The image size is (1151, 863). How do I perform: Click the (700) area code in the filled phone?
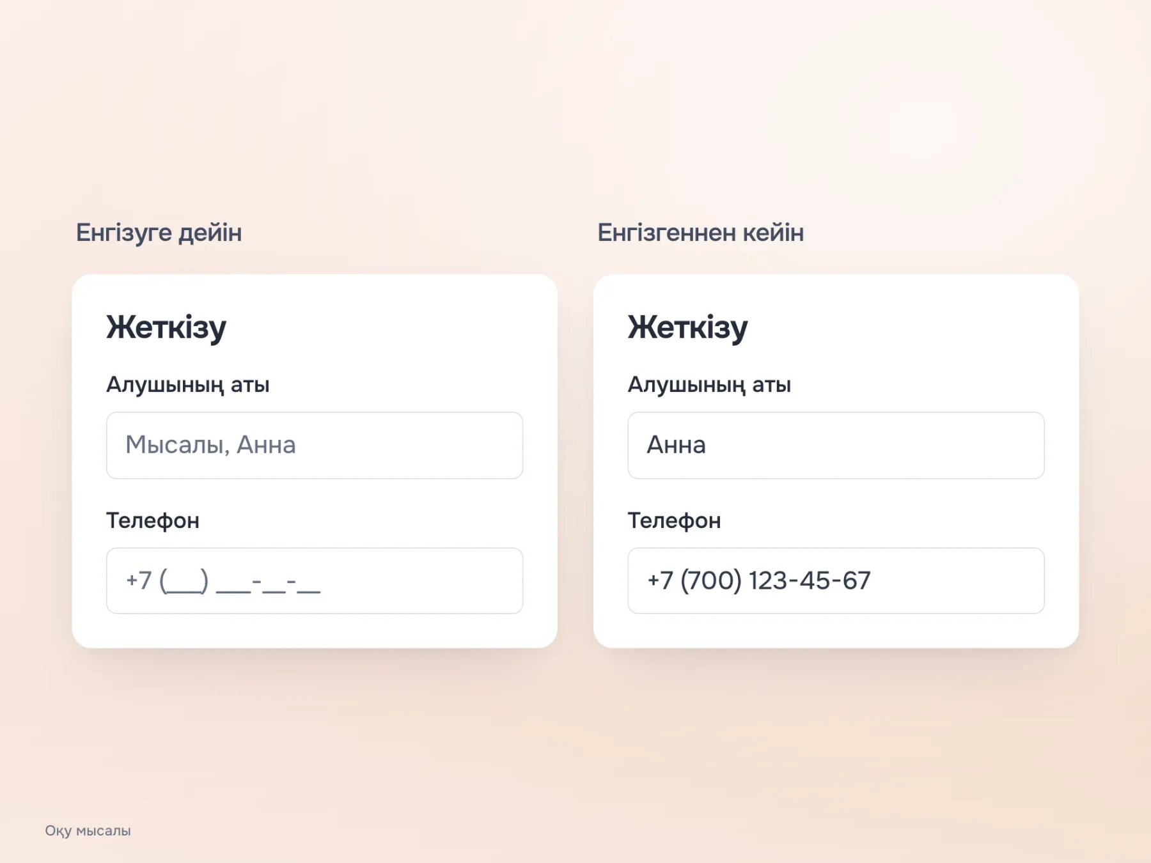coord(711,580)
